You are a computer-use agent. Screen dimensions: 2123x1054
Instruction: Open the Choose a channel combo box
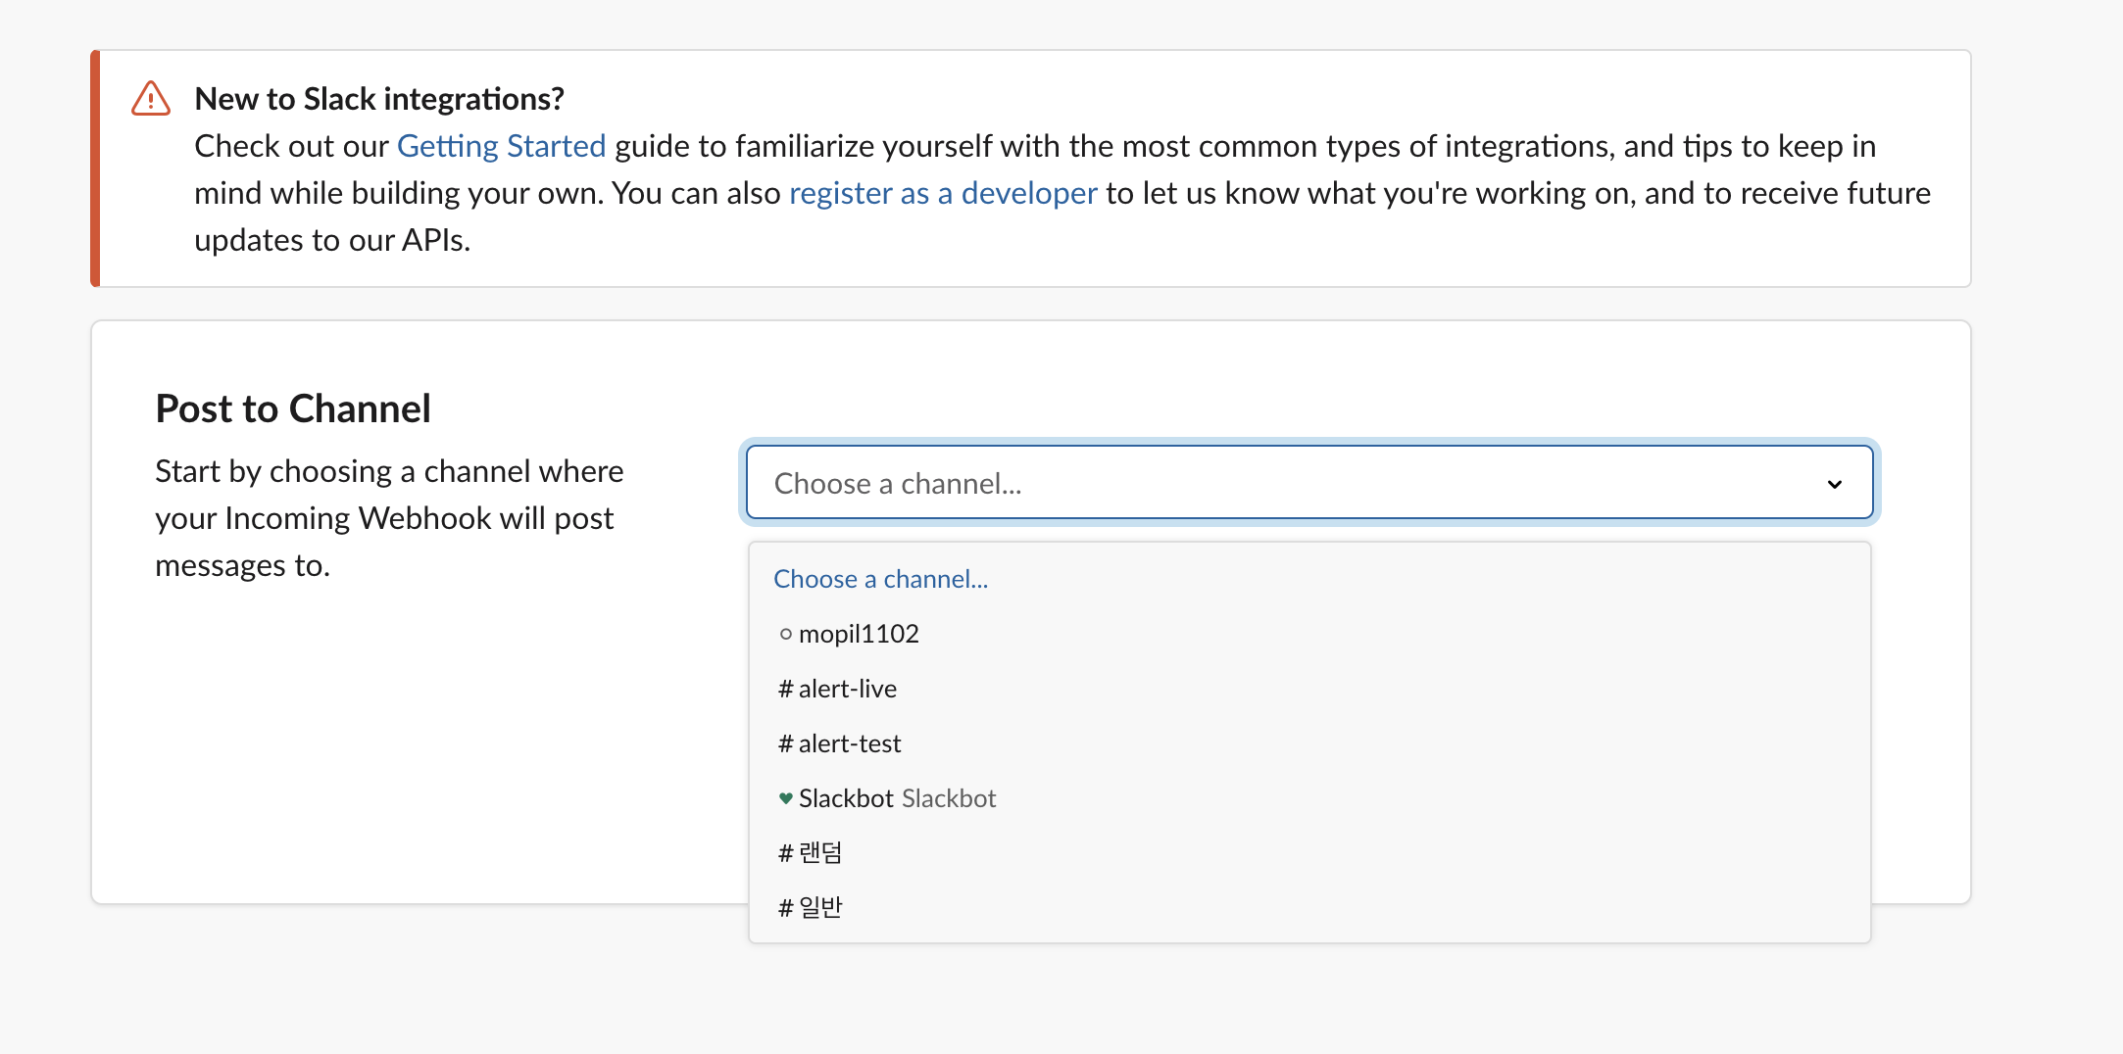pyautogui.click(x=1309, y=483)
